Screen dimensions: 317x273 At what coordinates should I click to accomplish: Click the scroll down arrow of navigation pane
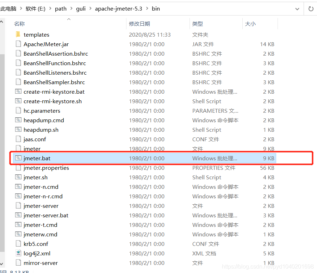(2, 264)
